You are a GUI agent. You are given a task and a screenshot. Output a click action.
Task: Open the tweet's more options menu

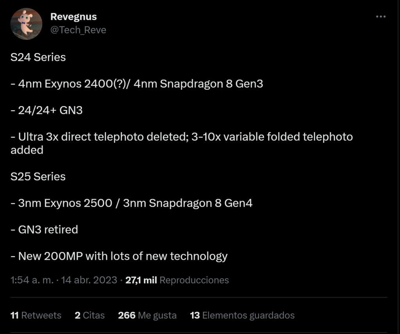380,17
